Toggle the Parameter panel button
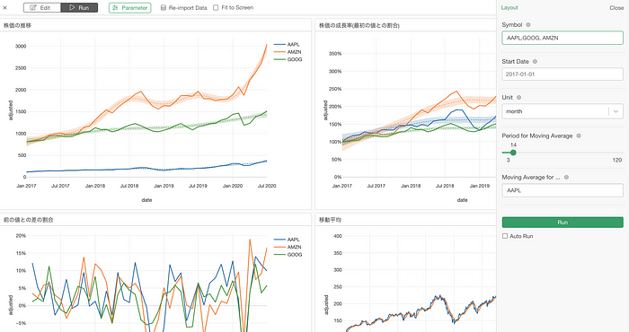 click(x=130, y=7)
